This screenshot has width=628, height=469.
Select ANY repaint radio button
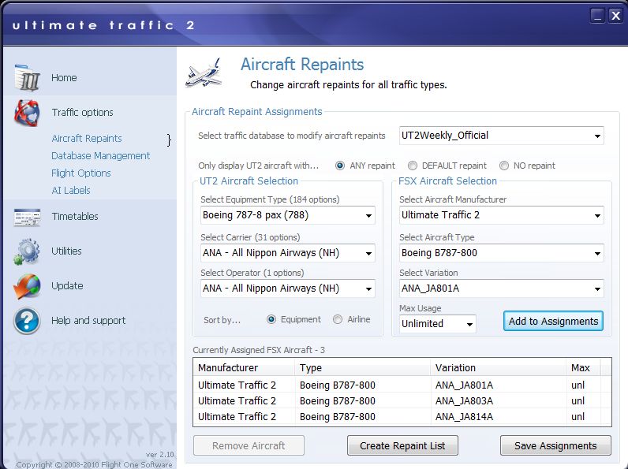coord(340,166)
